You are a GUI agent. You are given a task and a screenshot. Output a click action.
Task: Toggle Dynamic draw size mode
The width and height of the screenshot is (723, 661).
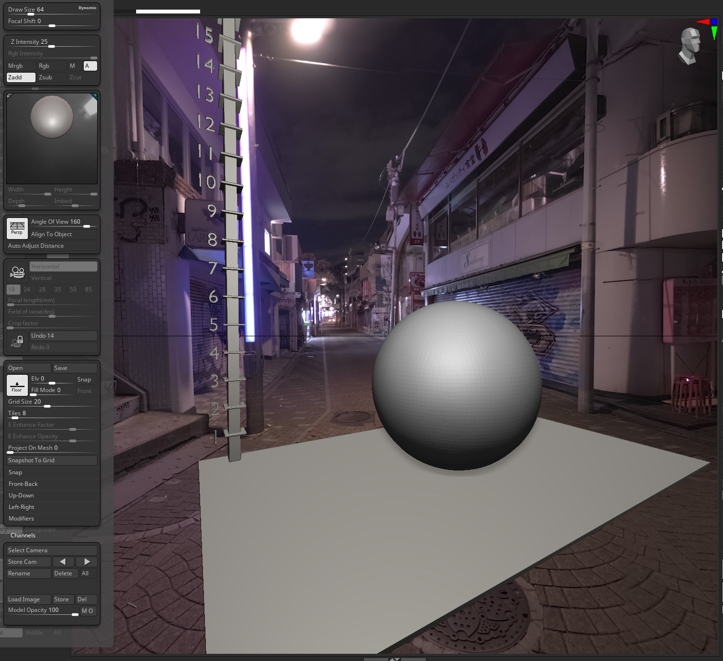tap(88, 8)
